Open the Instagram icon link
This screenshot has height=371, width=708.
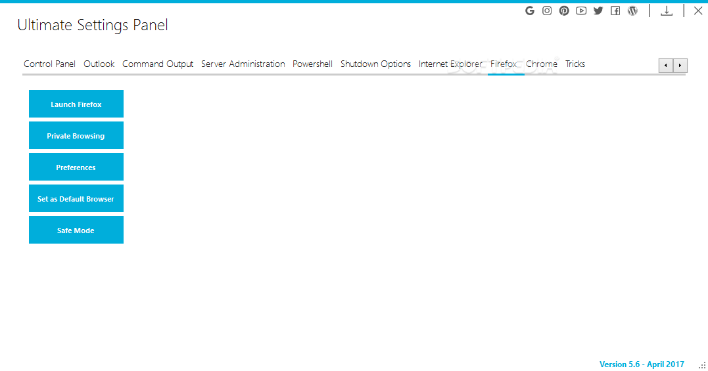pos(547,11)
